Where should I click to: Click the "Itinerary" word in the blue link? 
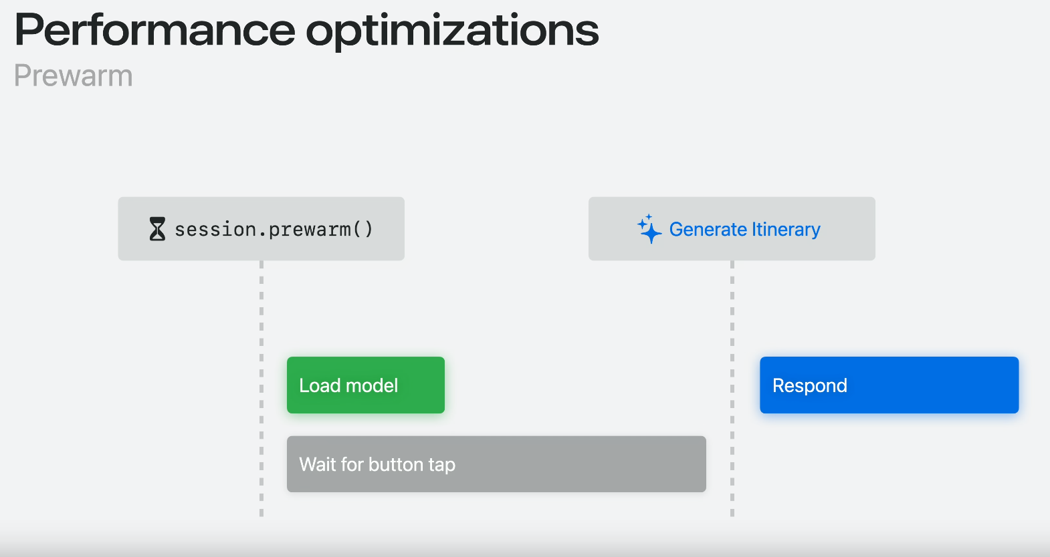(786, 229)
